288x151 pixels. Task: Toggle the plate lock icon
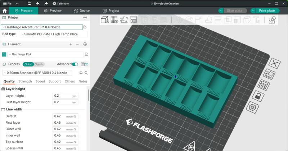pyautogui.click(x=258, y=96)
